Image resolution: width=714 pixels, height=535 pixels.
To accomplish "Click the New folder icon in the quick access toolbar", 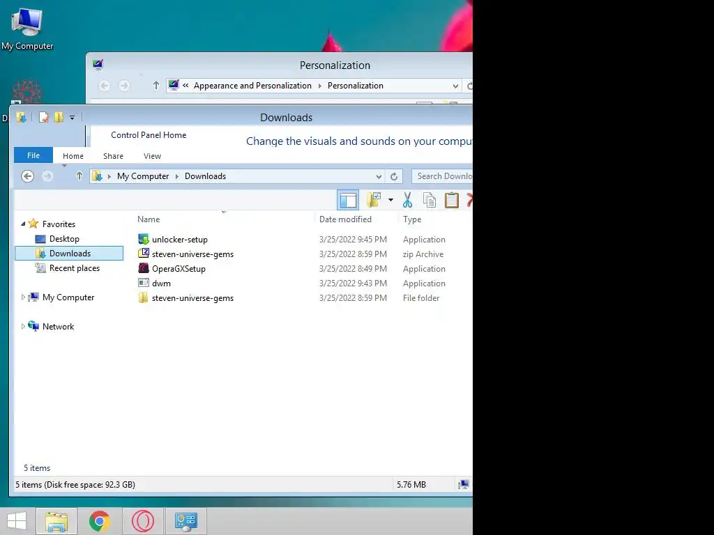I will (x=59, y=117).
